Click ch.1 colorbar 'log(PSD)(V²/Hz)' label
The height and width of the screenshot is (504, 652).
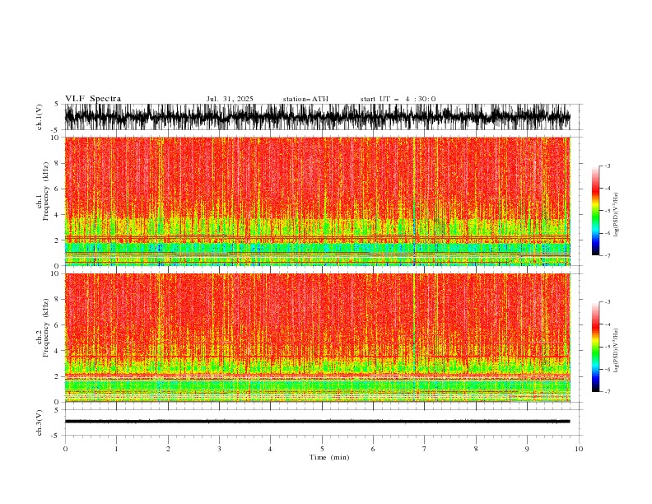tap(616, 215)
